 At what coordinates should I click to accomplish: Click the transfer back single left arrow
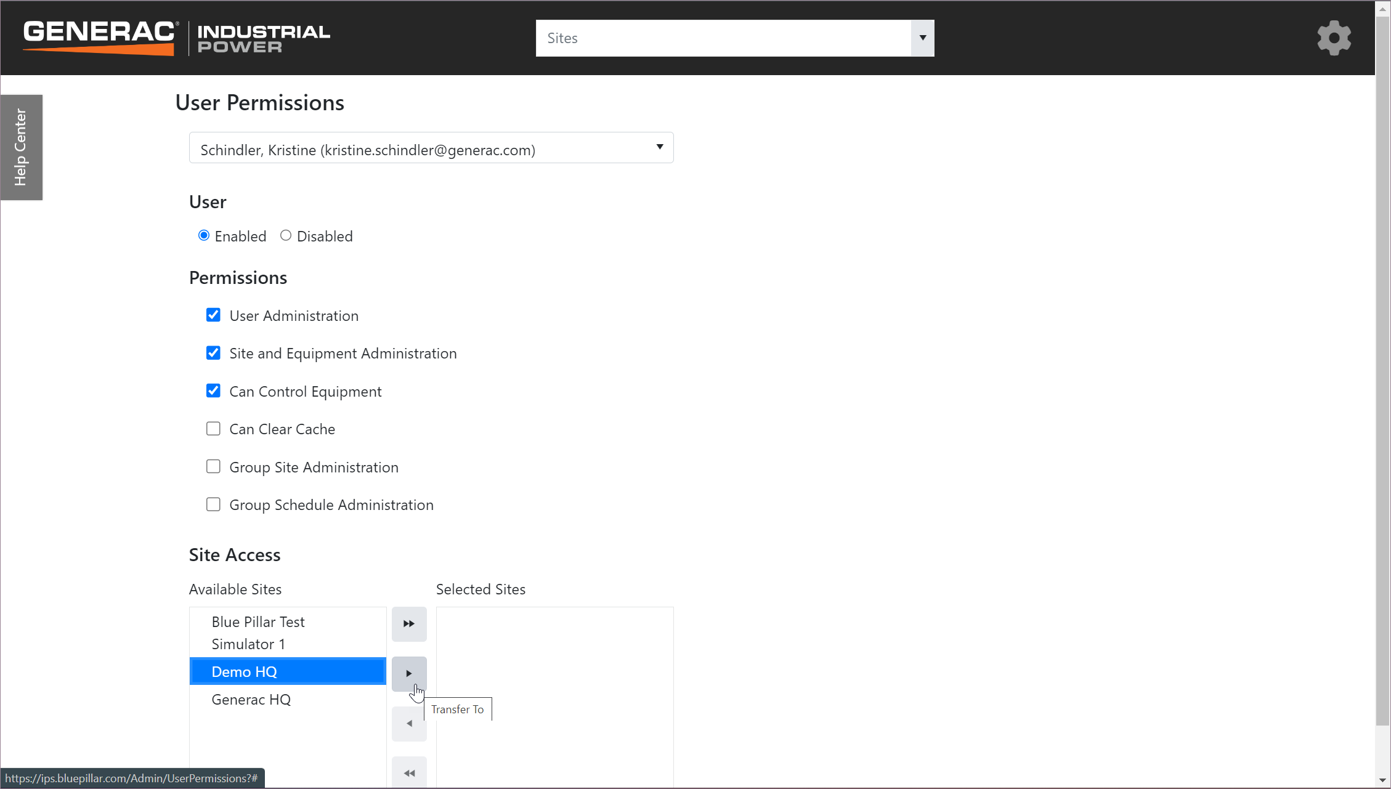[x=409, y=724]
